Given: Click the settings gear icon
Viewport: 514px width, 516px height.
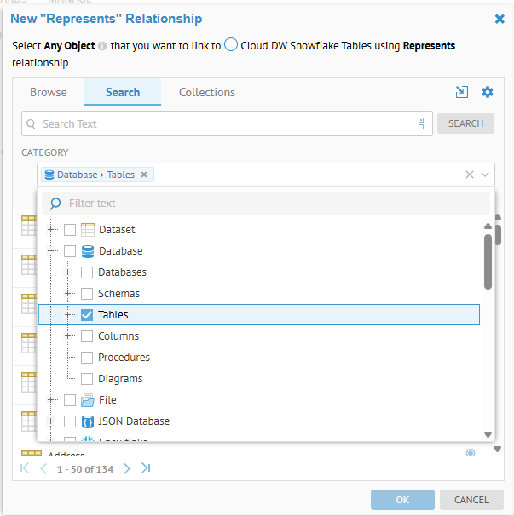Looking at the screenshot, I should (x=488, y=92).
